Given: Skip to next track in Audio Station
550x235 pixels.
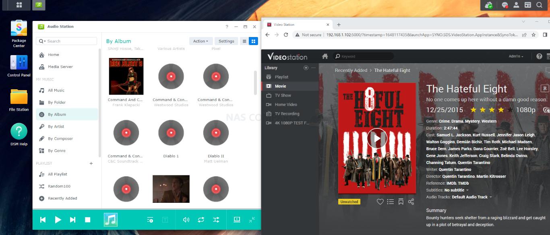Looking at the screenshot, I should point(73,220).
